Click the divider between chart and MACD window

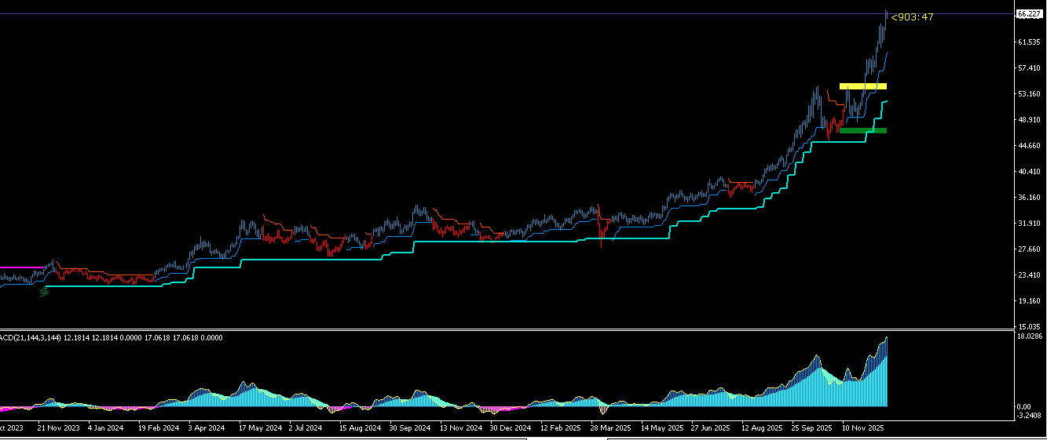click(x=506, y=329)
